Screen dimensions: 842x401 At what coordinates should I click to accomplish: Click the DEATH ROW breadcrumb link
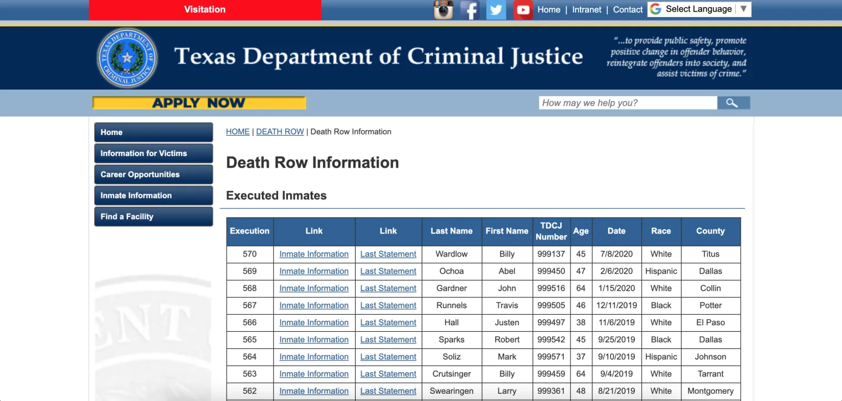point(280,132)
